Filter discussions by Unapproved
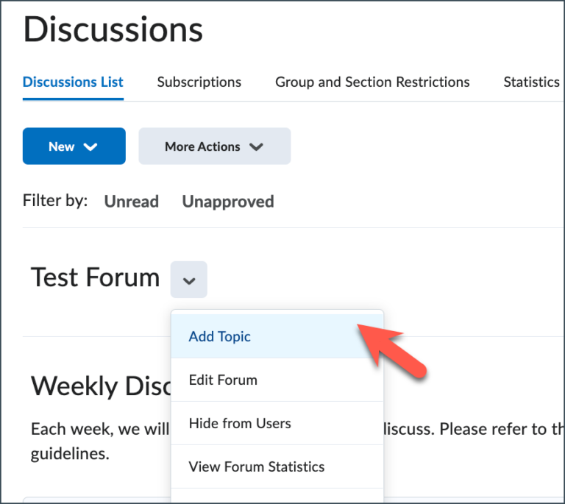This screenshot has height=504, width=565. pos(228,202)
